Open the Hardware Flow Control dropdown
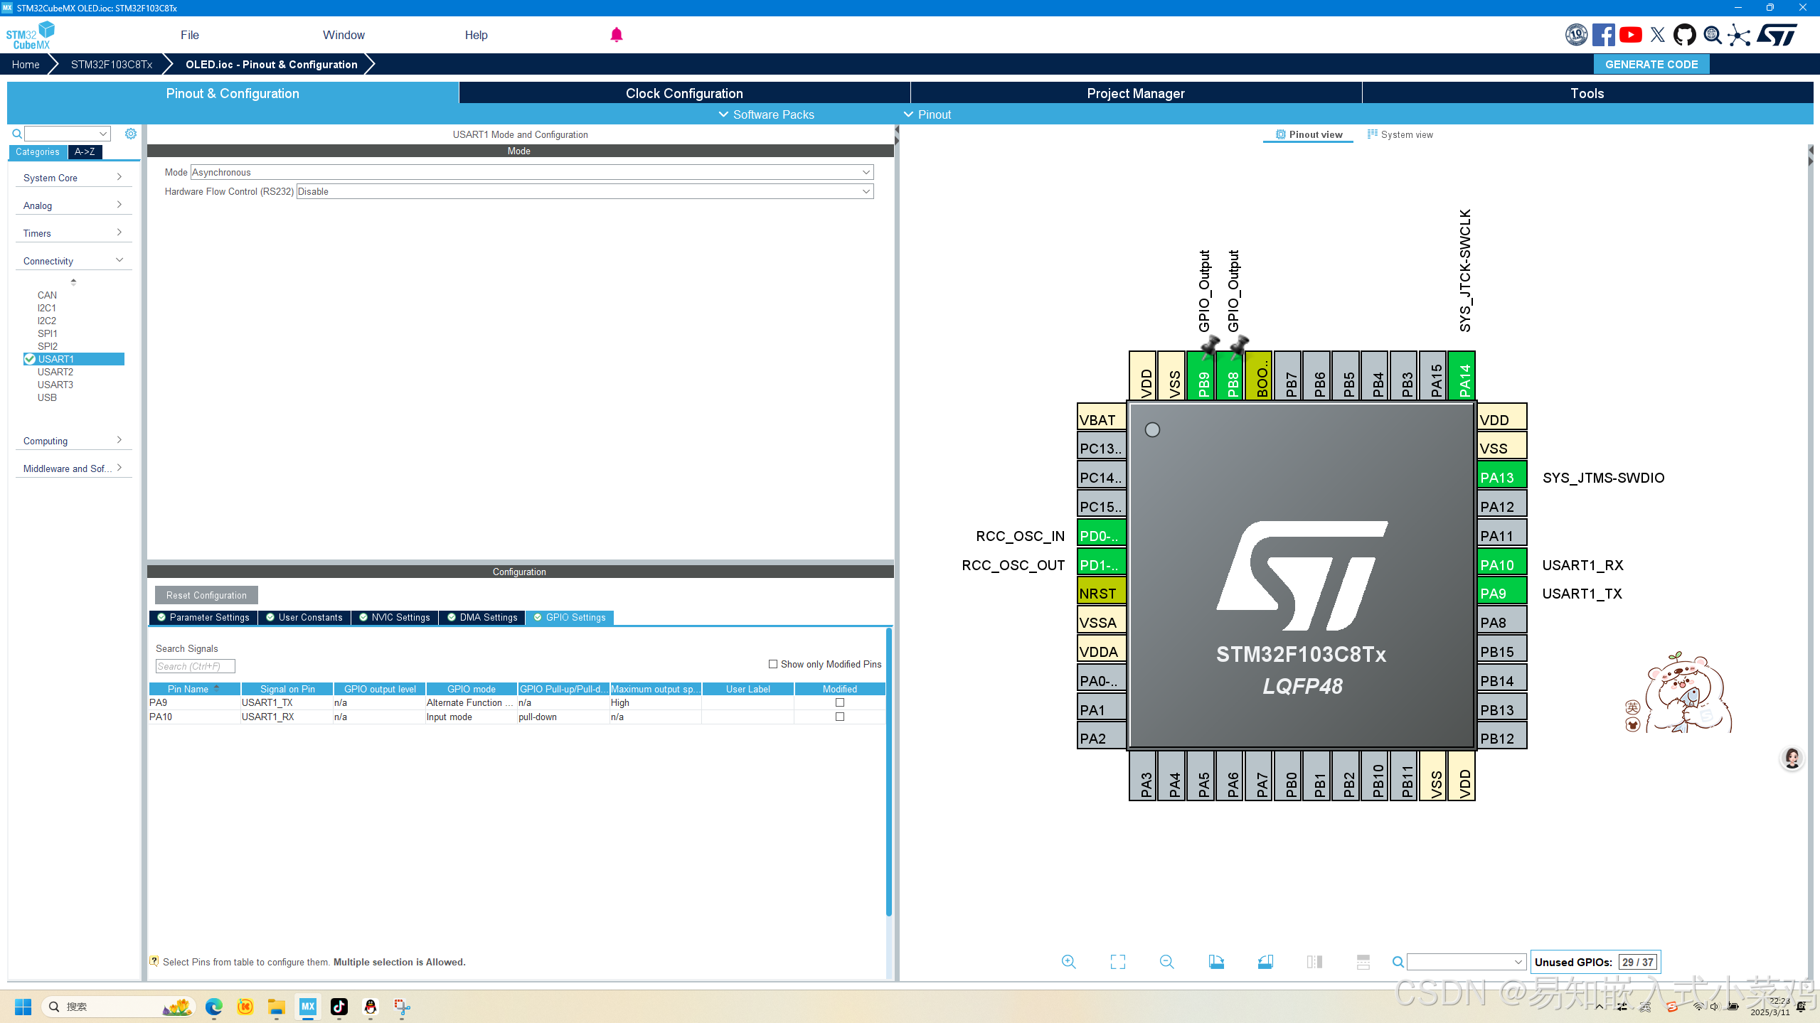The height and width of the screenshot is (1023, 1820). click(x=866, y=191)
